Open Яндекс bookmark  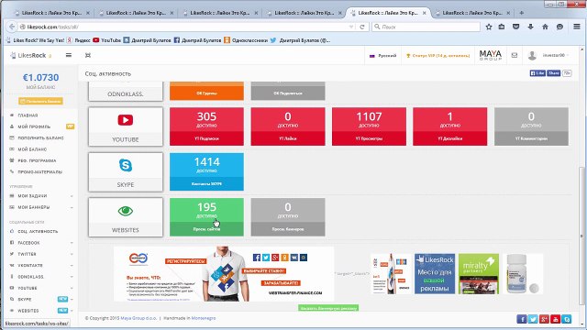(x=79, y=40)
